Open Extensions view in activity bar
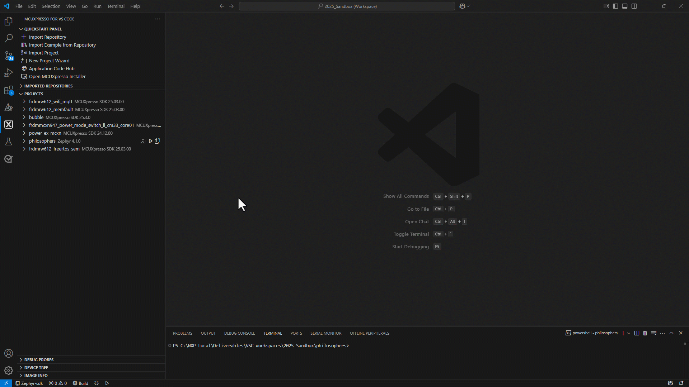 coord(9,90)
